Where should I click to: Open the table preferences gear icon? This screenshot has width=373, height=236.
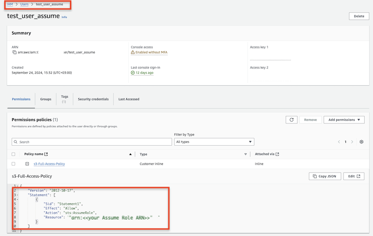tap(361, 142)
